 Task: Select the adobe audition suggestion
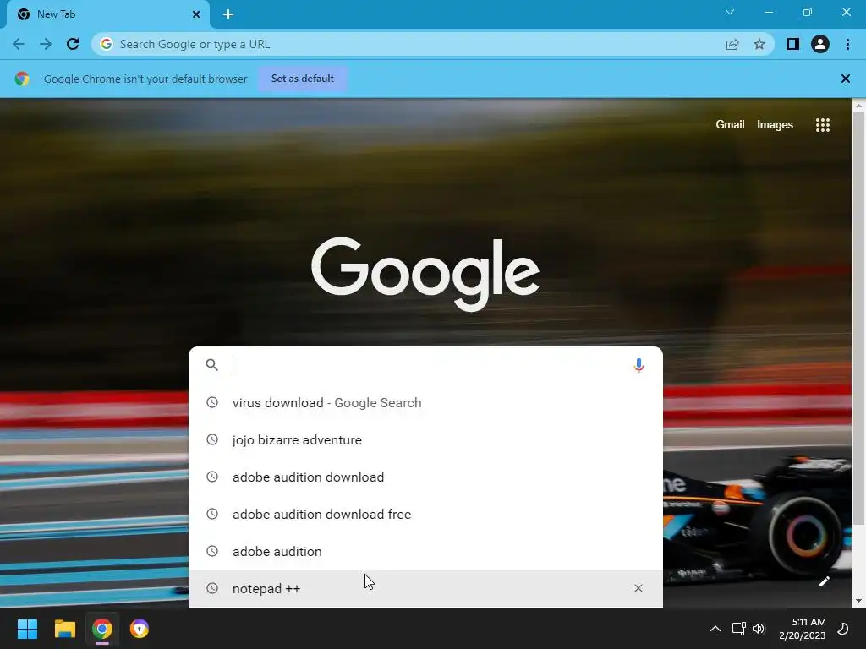425,551
